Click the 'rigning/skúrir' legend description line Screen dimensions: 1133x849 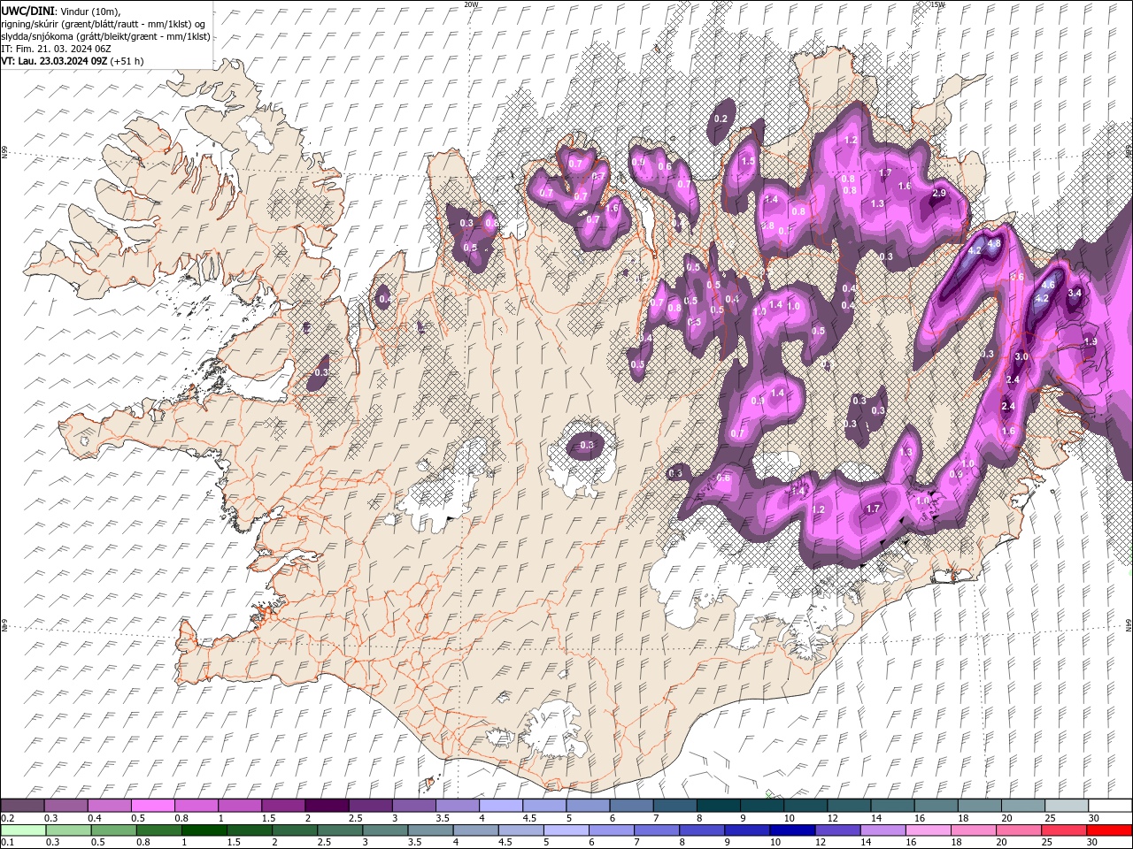click(103, 24)
